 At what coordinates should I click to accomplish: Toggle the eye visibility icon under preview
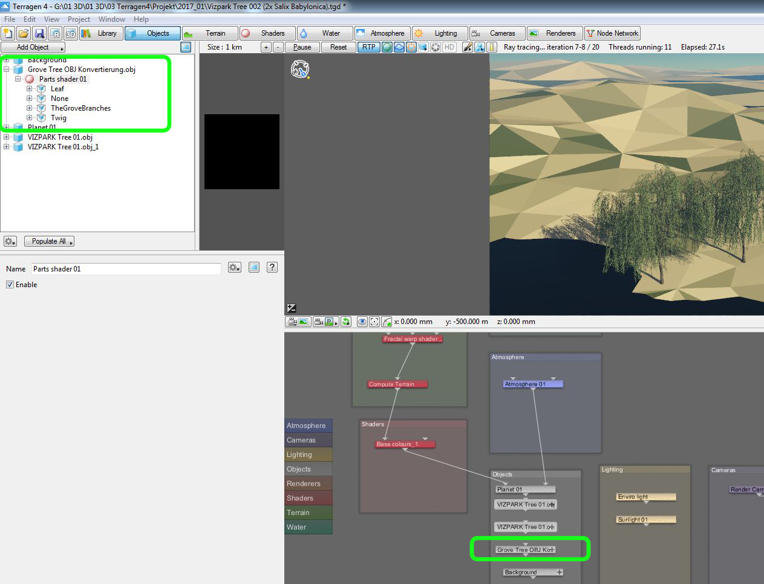coord(362,322)
